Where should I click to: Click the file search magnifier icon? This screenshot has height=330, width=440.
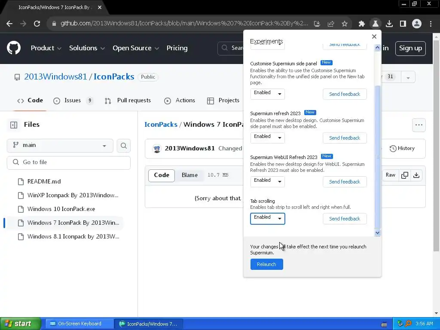coord(124,146)
